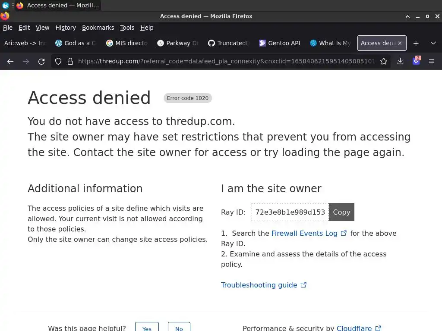Switch to the God as a C tab

pyautogui.click(x=76, y=44)
